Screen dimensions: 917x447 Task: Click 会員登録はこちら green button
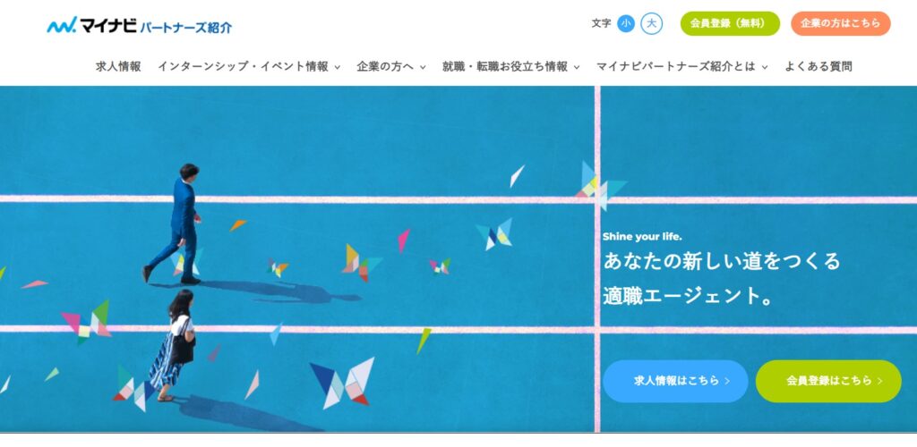828,381
